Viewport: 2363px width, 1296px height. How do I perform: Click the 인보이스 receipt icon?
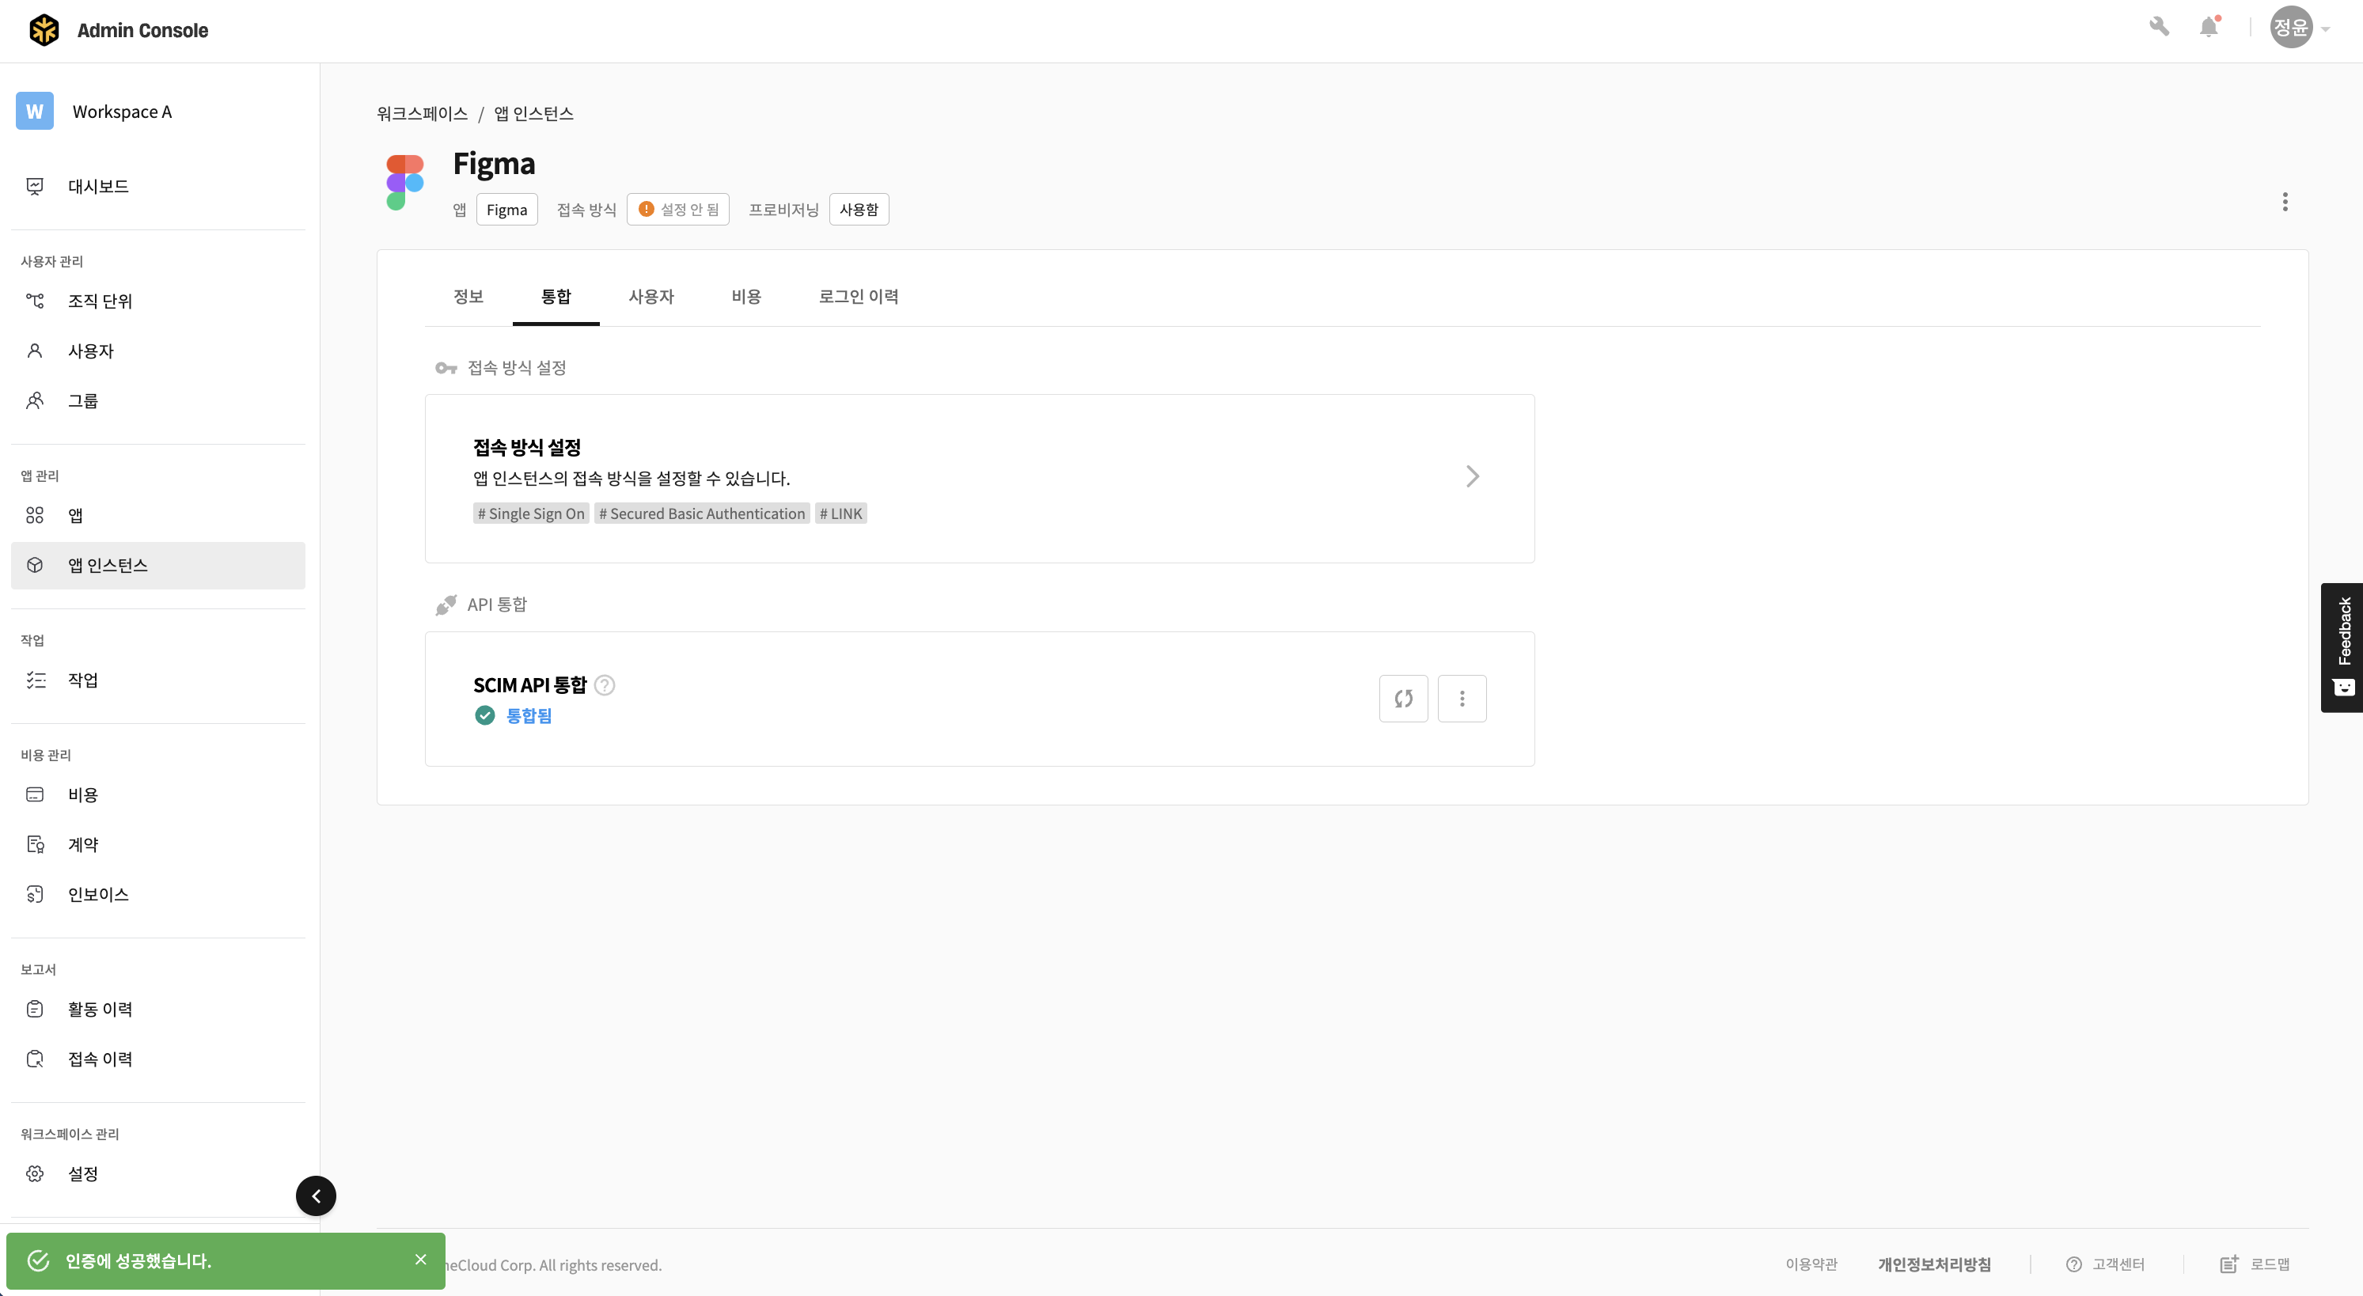tap(35, 894)
